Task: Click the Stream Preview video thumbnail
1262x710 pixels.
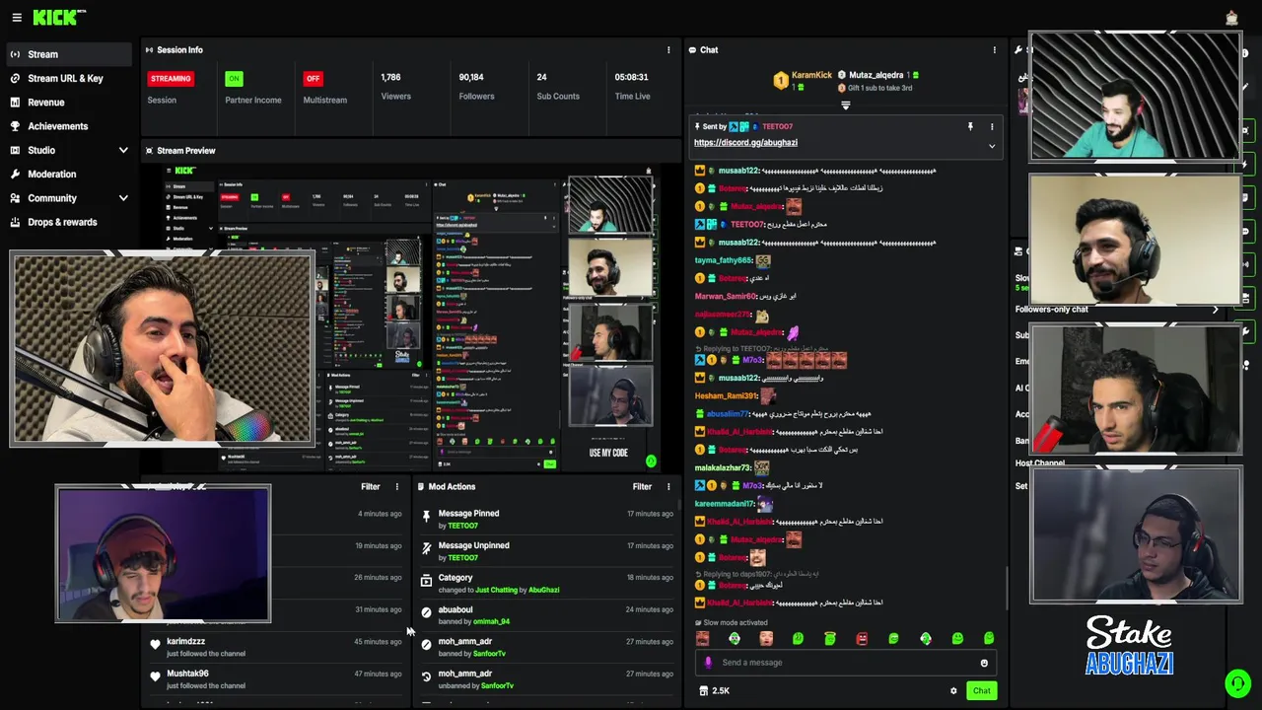Action: coord(411,319)
